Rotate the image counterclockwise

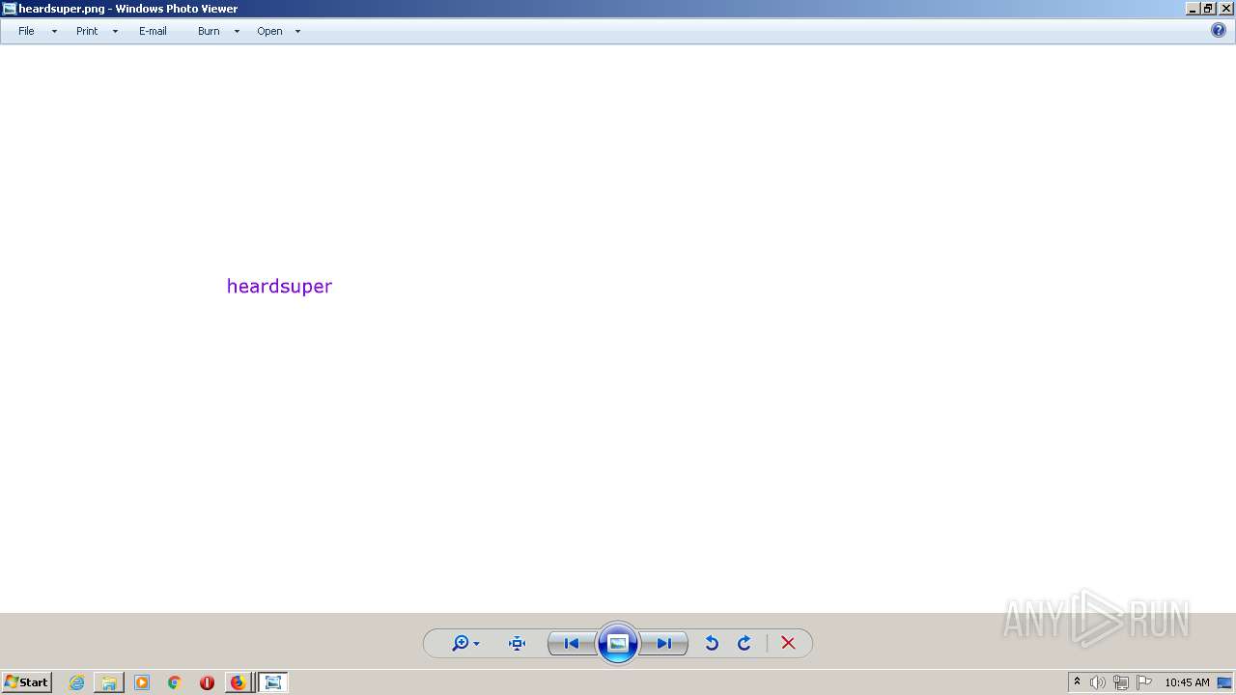[x=712, y=643]
